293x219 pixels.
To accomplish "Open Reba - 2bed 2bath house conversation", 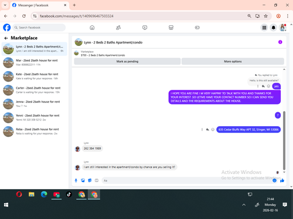I will 35,132.
